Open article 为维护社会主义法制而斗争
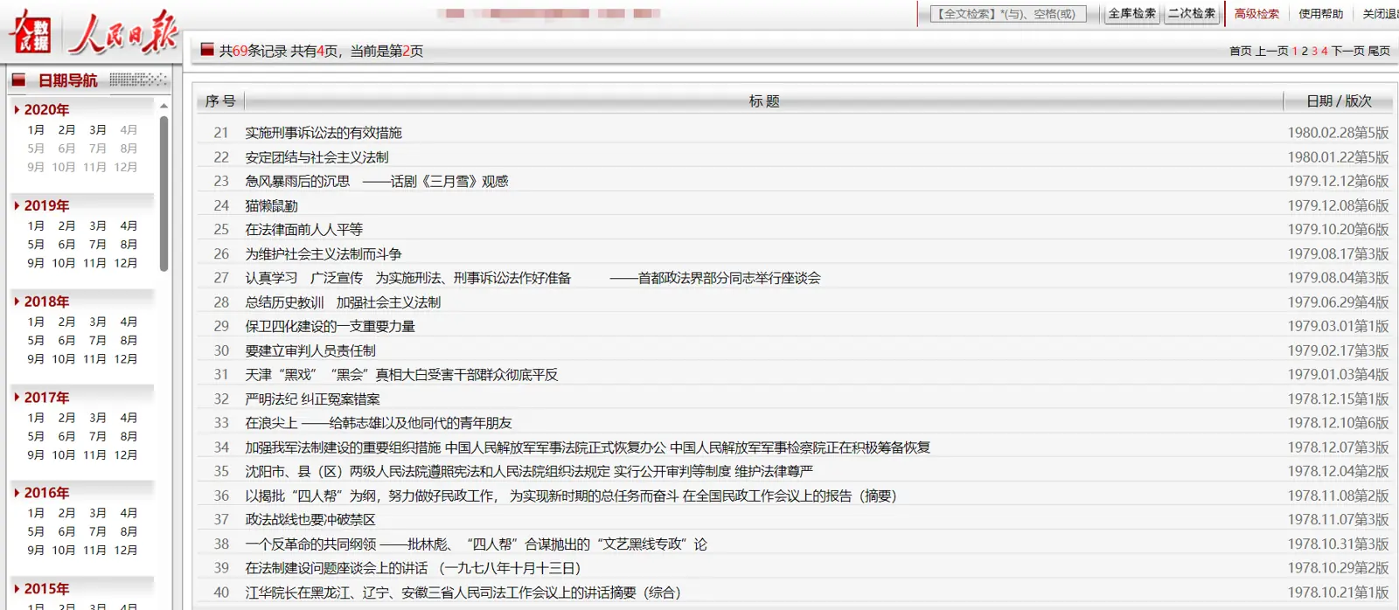 coord(324,254)
